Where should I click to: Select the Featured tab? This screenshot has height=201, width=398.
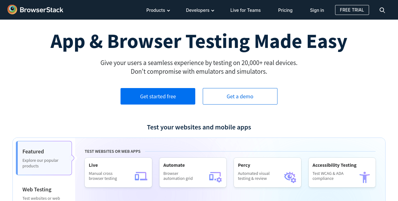pyautogui.click(x=44, y=158)
